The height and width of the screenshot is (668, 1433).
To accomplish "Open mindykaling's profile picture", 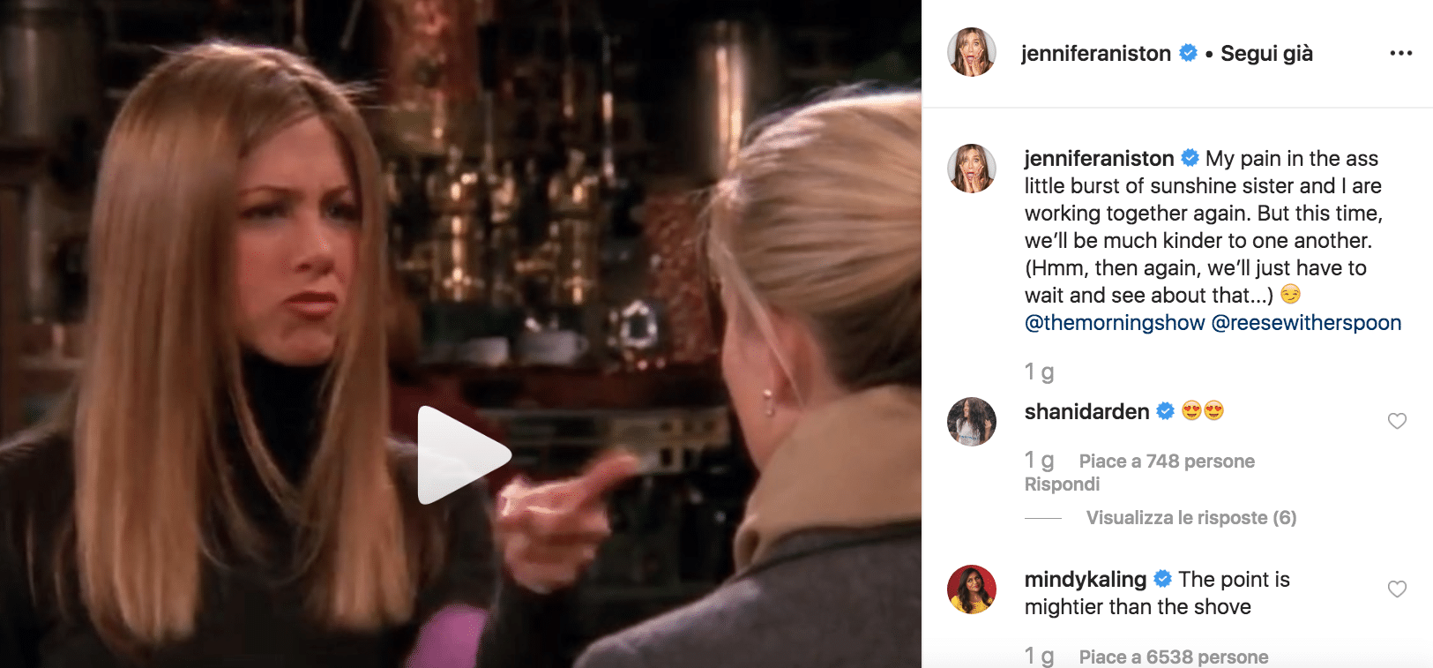I will pyautogui.click(x=972, y=589).
